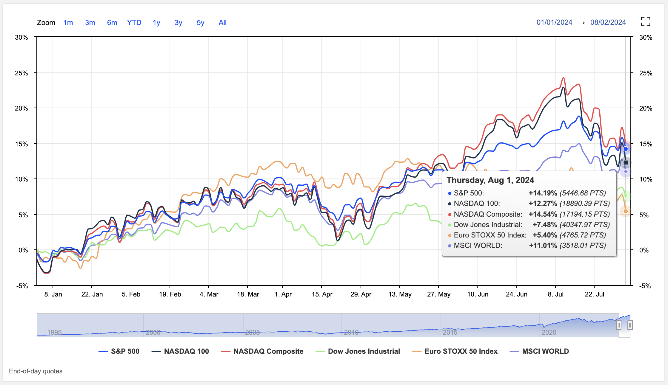Show All time range
Screen dimensions: 668x385
(222, 23)
